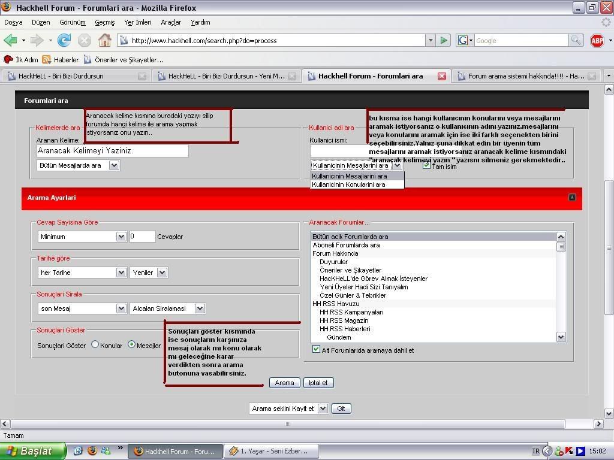The image size is (614, 460).
Task: Click the Firefox Back arrow button
Action: coord(10,40)
